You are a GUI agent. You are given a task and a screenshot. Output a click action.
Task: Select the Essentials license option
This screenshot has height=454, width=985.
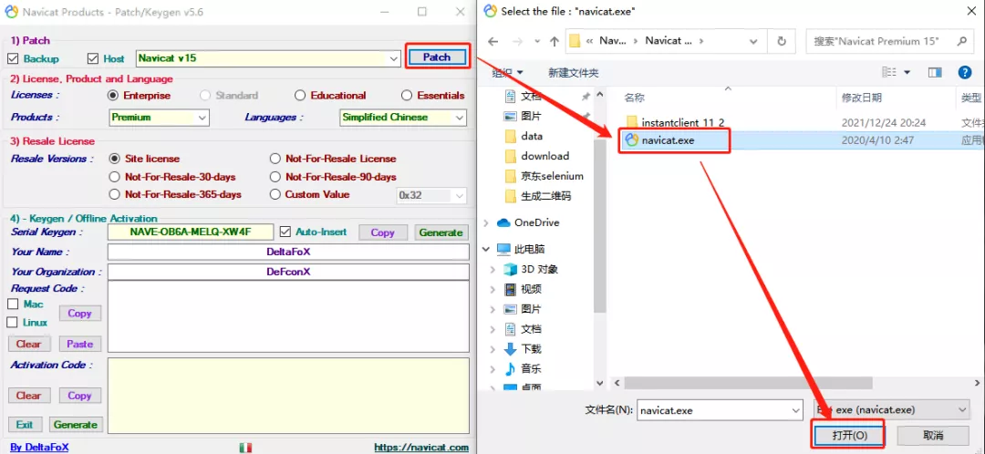pyautogui.click(x=407, y=96)
